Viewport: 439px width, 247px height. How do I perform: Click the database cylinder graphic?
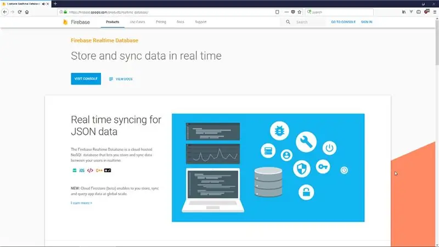(x=268, y=182)
